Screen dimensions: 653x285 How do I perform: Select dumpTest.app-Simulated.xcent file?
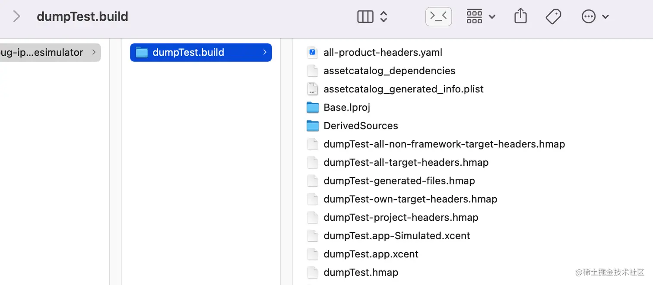tap(396, 236)
